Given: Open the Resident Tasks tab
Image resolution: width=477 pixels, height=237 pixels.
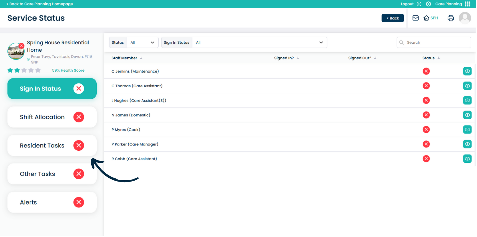Looking at the screenshot, I should (x=52, y=146).
